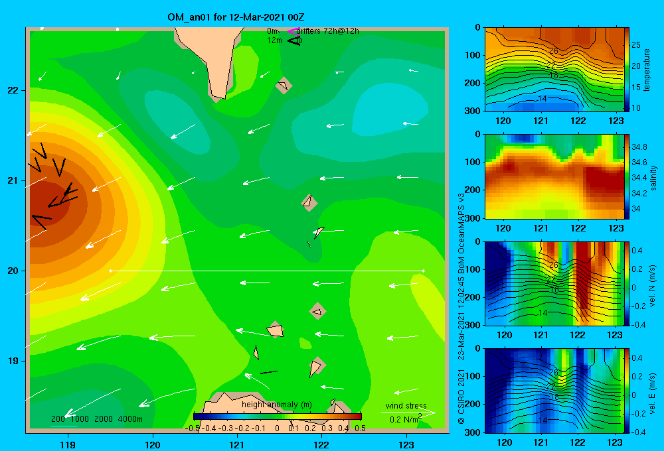This screenshot has height=451, width=664.
Task: Select the "0.2 N/m" wind stress value
Action: pos(405,419)
